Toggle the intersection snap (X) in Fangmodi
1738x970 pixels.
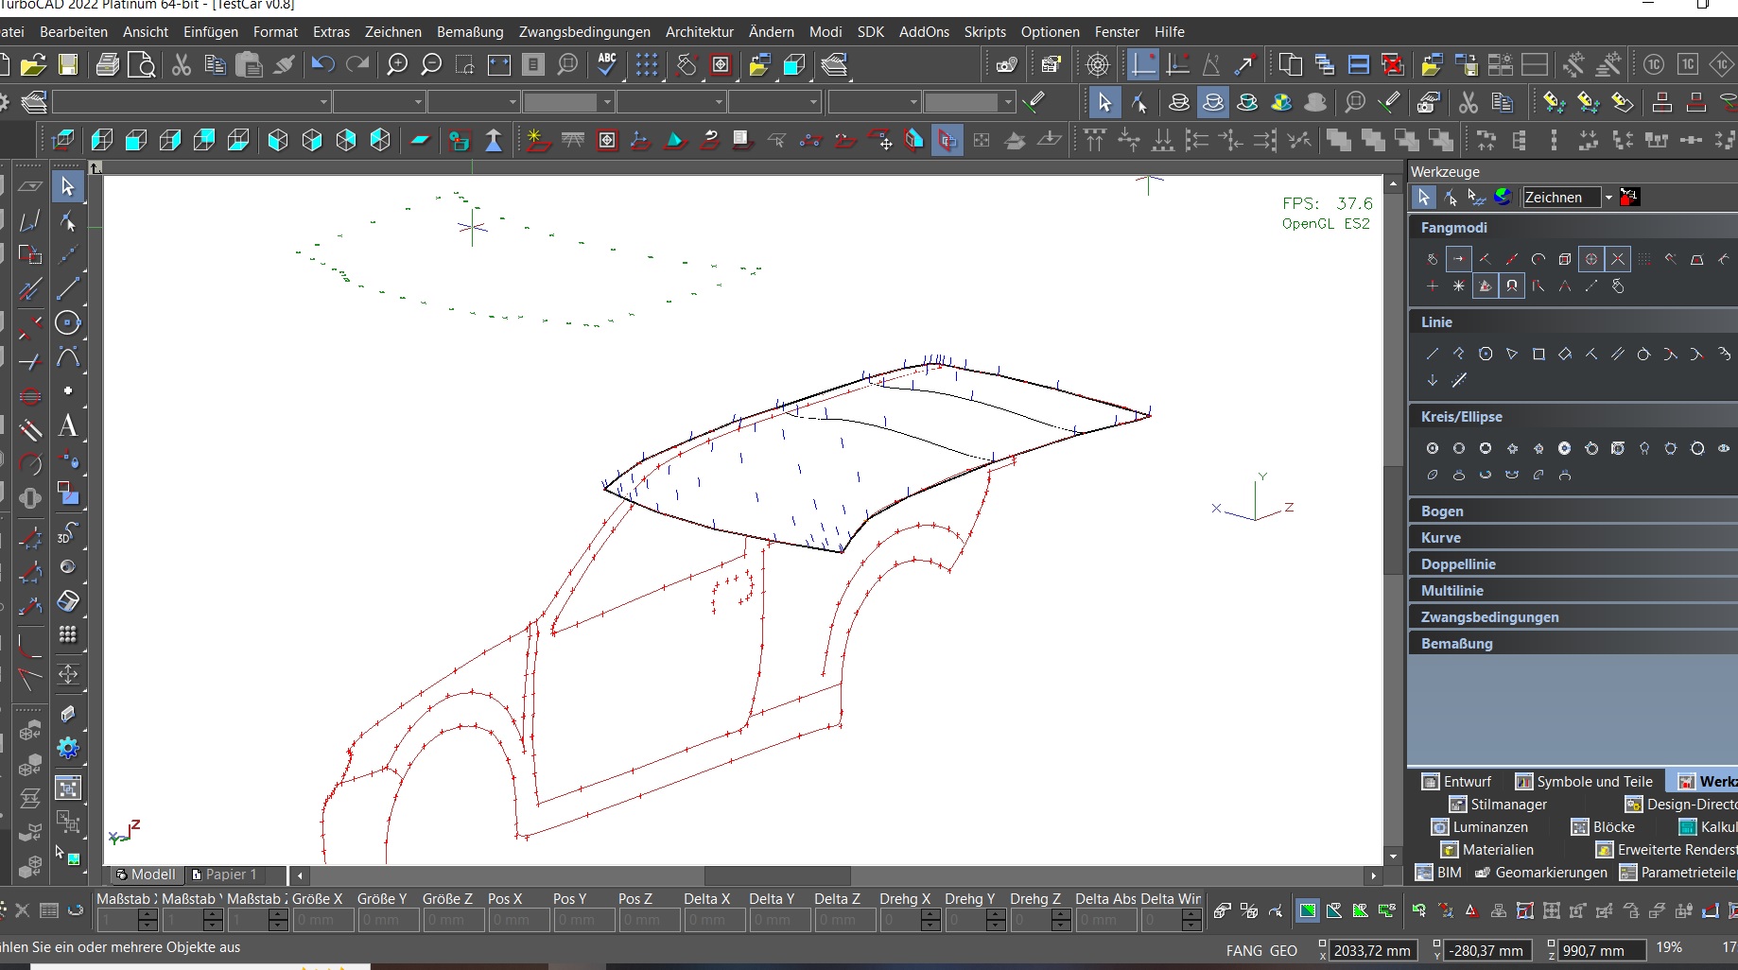1618,258
